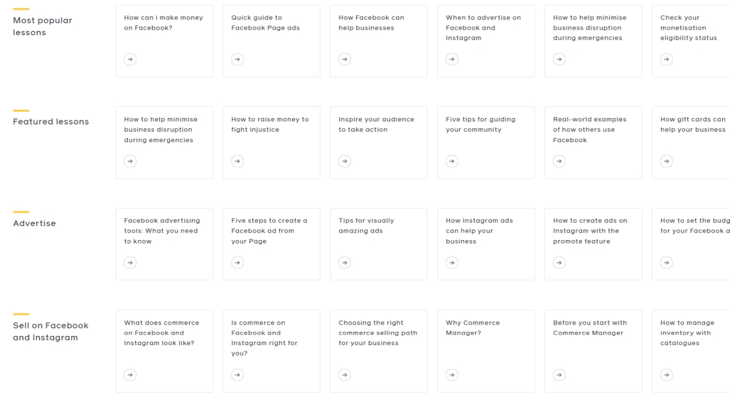Click arrow icon under 'Check your monetisation eligibility status'
The height and width of the screenshot is (401, 730).
tap(666, 59)
